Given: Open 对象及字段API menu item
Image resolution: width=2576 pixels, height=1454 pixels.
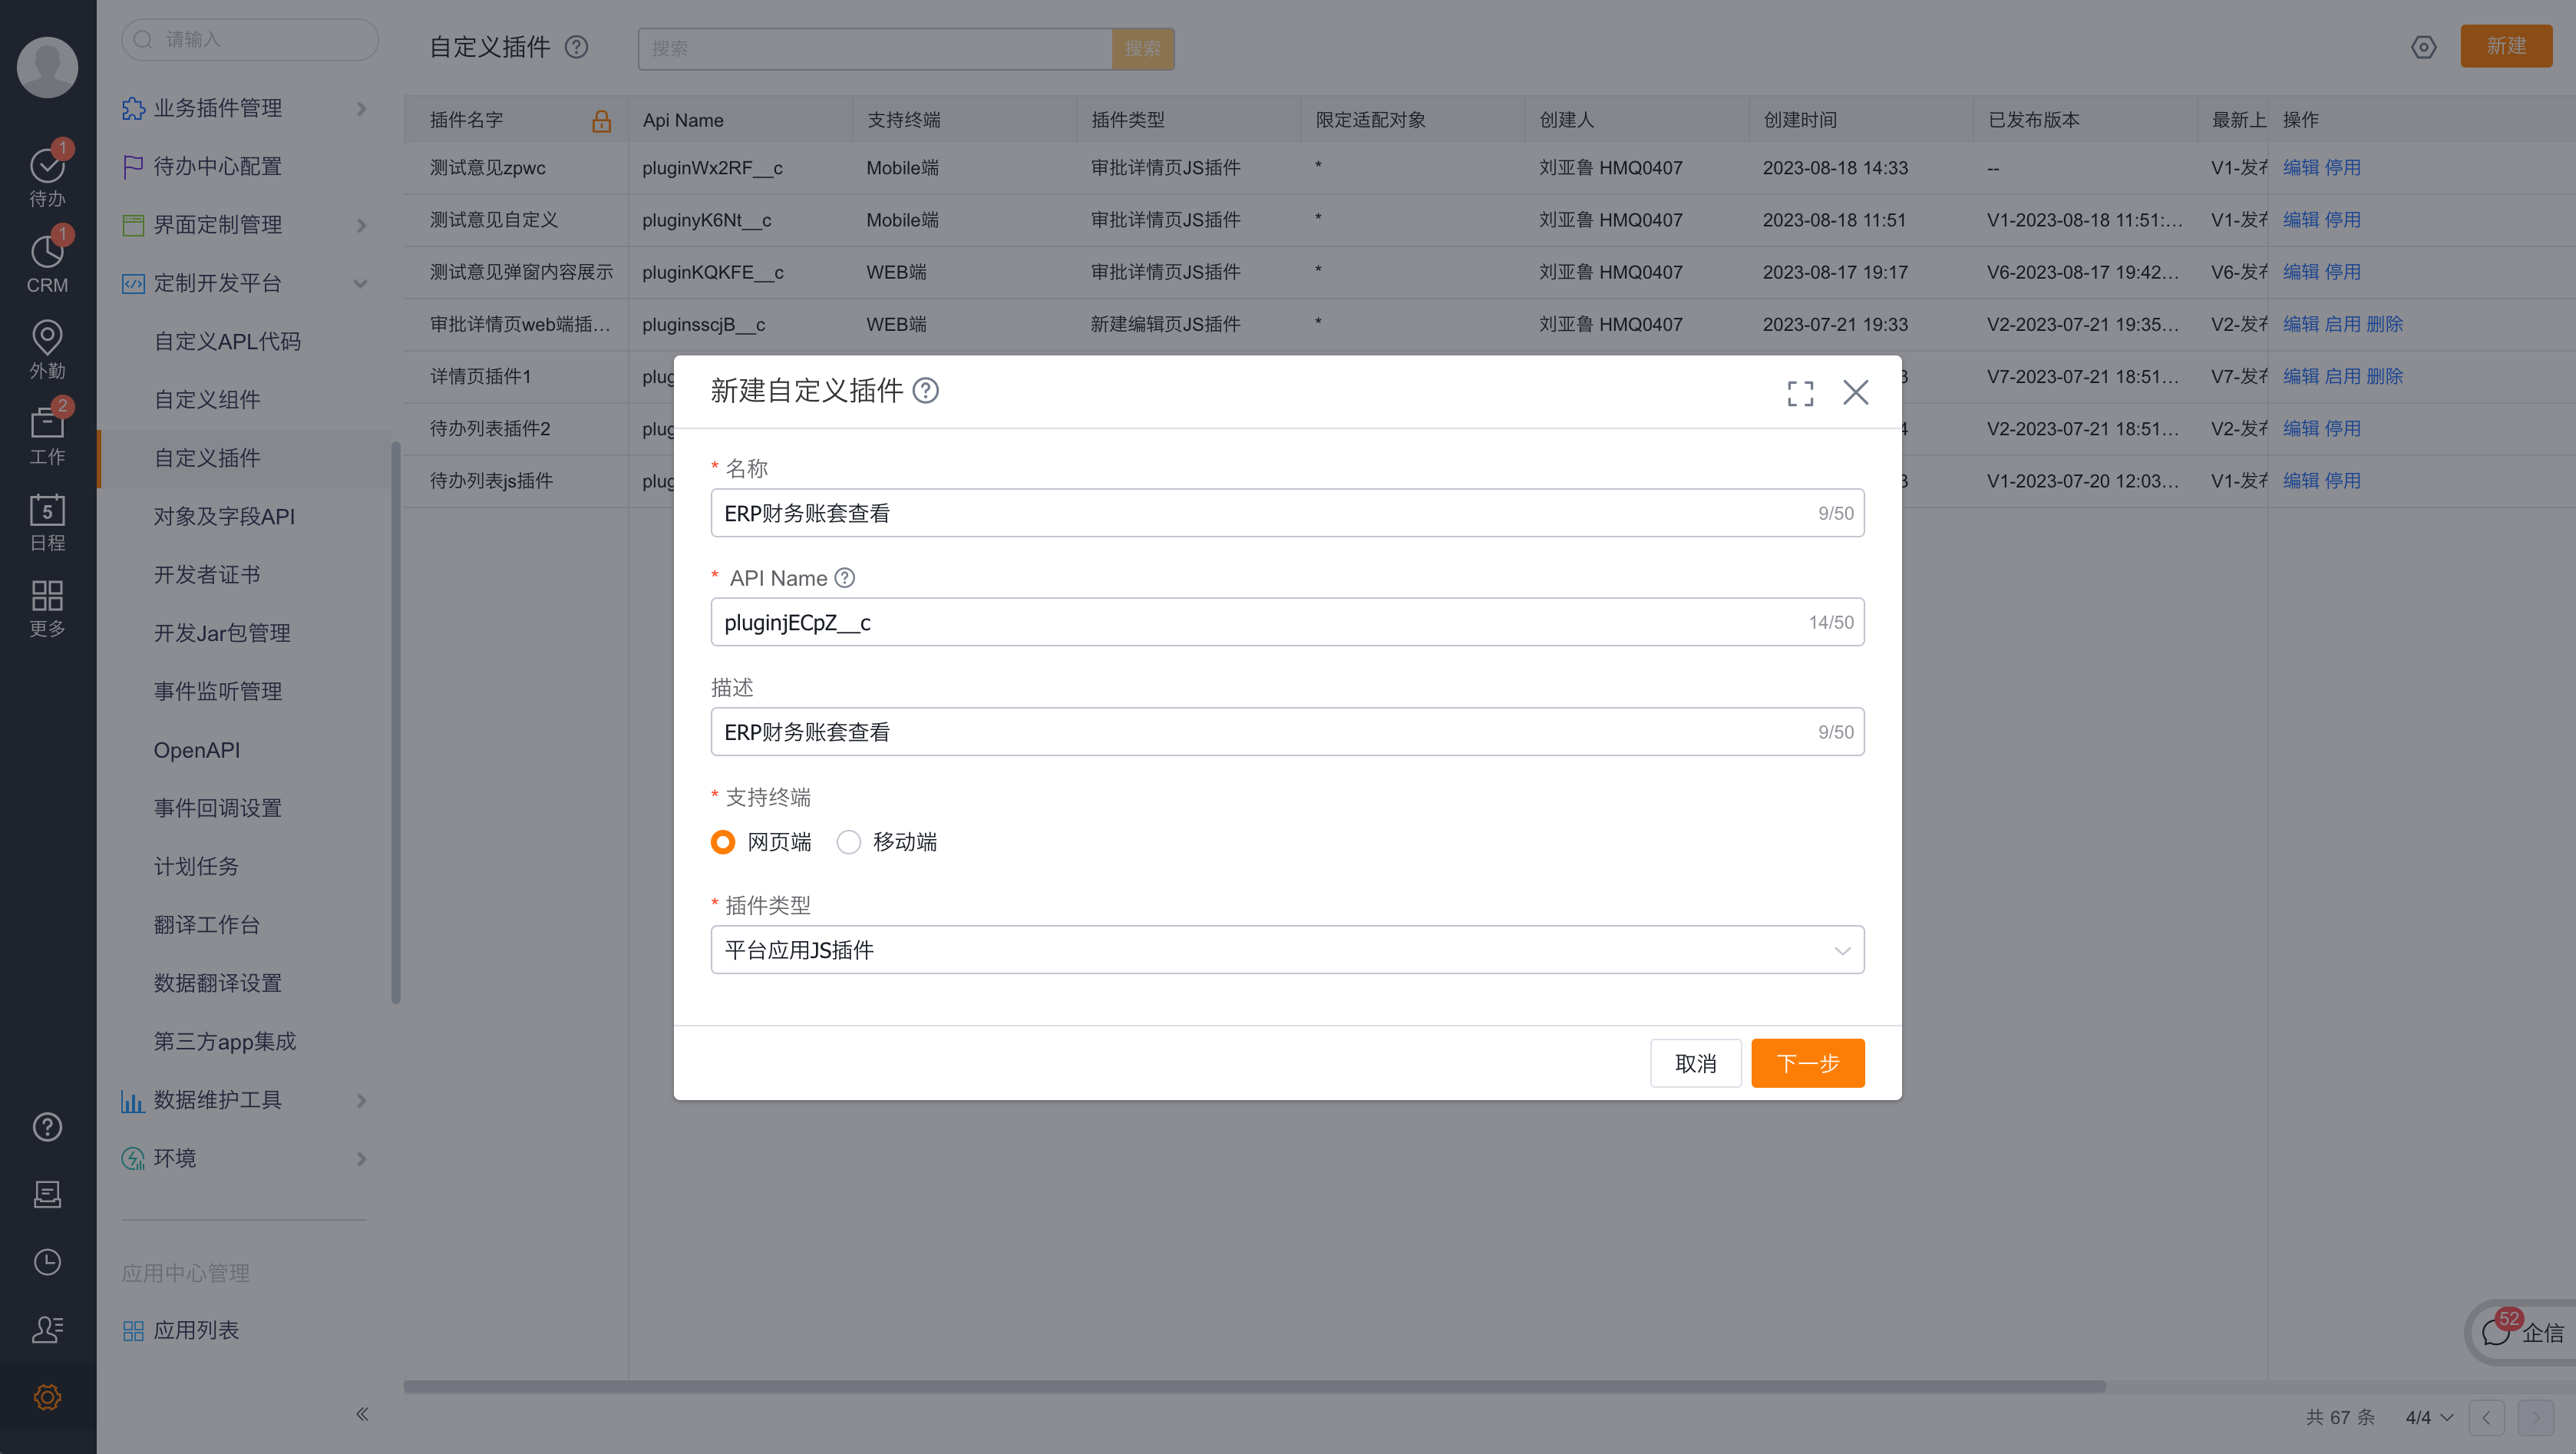Looking at the screenshot, I should pyautogui.click(x=224, y=516).
